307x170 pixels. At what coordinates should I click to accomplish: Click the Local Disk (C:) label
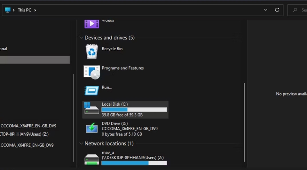pyautogui.click(x=115, y=104)
